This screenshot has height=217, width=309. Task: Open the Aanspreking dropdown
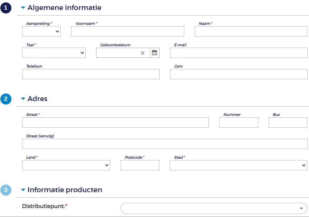tap(41, 32)
